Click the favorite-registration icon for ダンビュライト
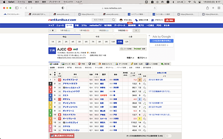This screenshot has height=139, width=223. [145, 103]
